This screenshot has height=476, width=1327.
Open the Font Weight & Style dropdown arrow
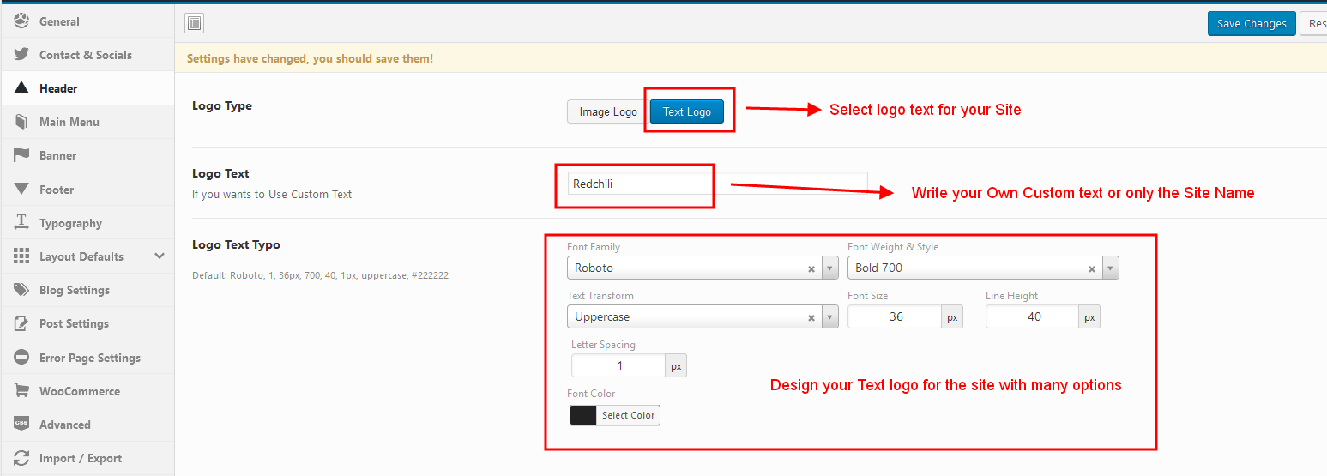coord(1110,268)
